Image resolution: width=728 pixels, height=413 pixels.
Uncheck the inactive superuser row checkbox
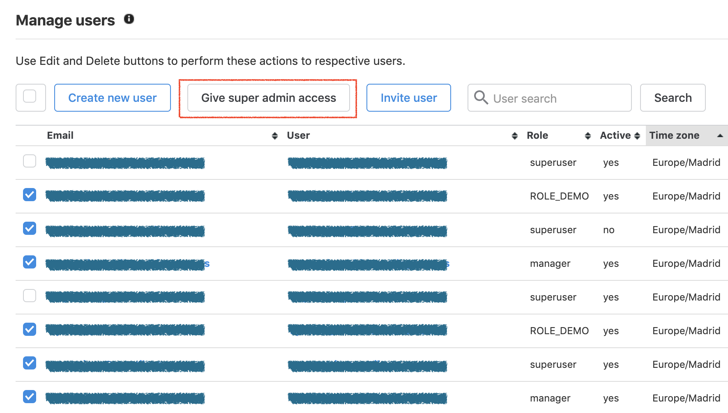click(x=30, y=228)
